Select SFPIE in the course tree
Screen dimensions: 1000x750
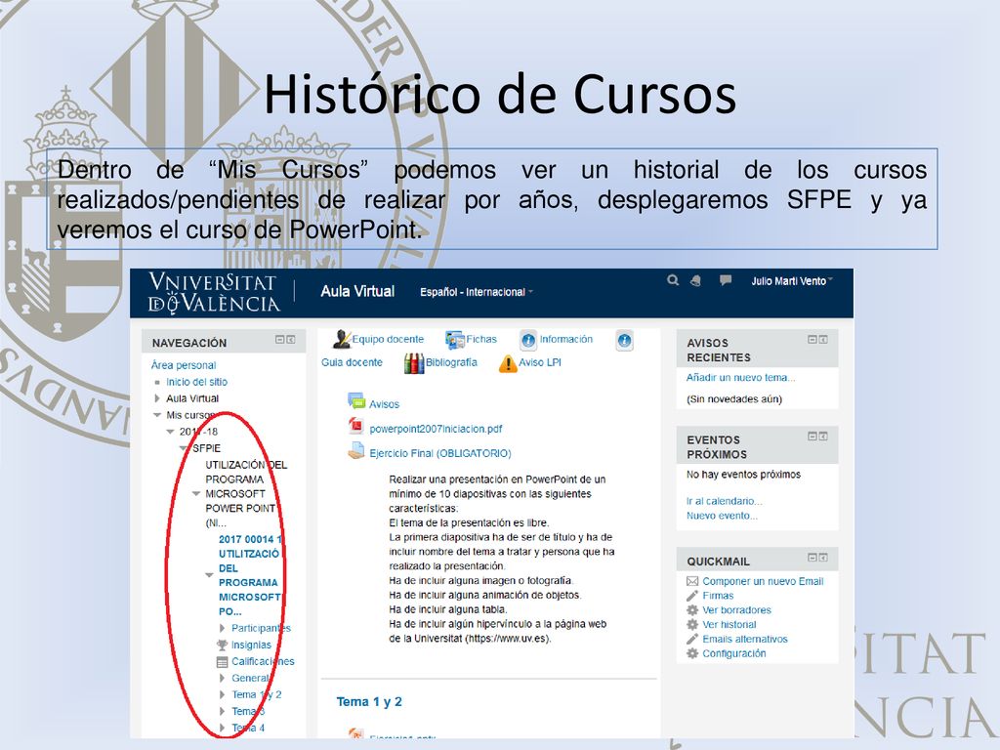coord(207,448)
